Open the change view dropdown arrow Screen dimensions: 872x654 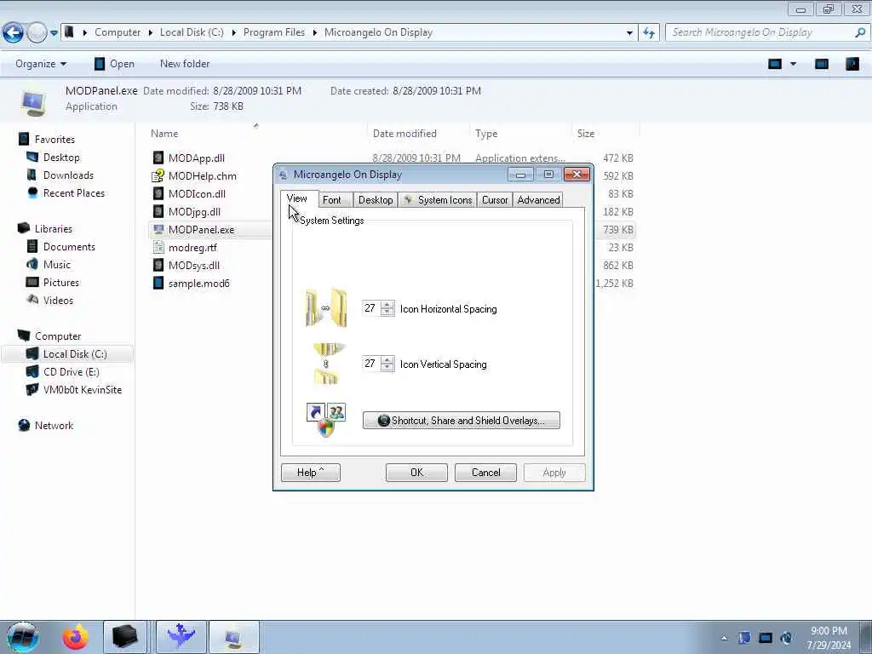(793, 64)
